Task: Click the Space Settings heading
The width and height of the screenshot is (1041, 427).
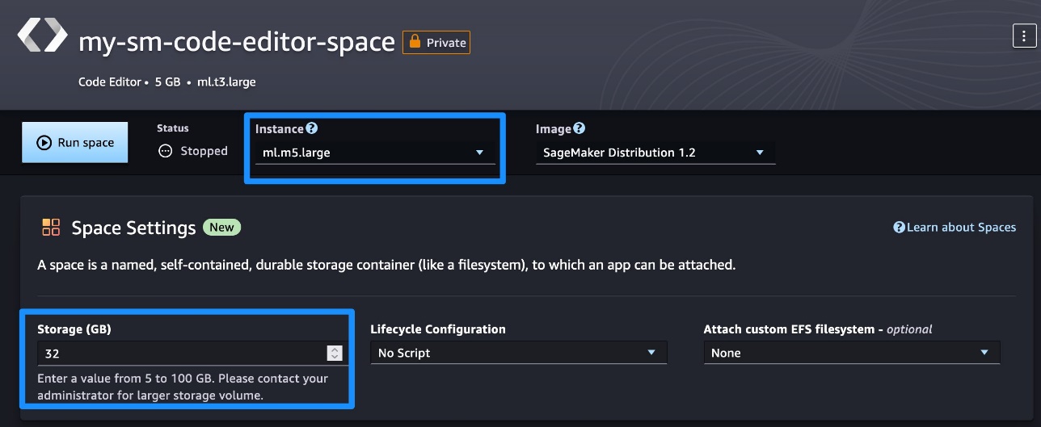Action: pyautogui.click(x=134, y=228)
